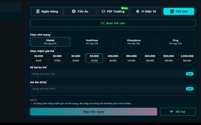The width and height of the screenshot is (201, 125).
Task: Click the bank building icon on Ngân Hàng tab
Action: (38, 11)
